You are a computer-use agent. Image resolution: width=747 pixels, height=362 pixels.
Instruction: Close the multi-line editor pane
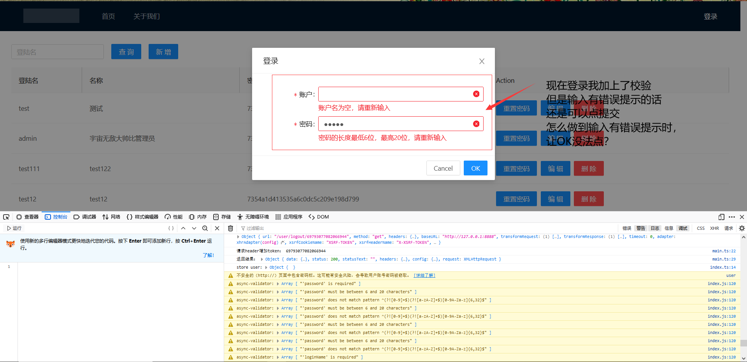tap(217, 228)
